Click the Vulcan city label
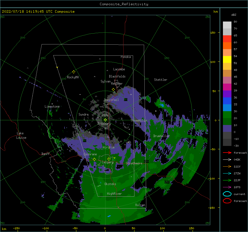 point(140,205)
